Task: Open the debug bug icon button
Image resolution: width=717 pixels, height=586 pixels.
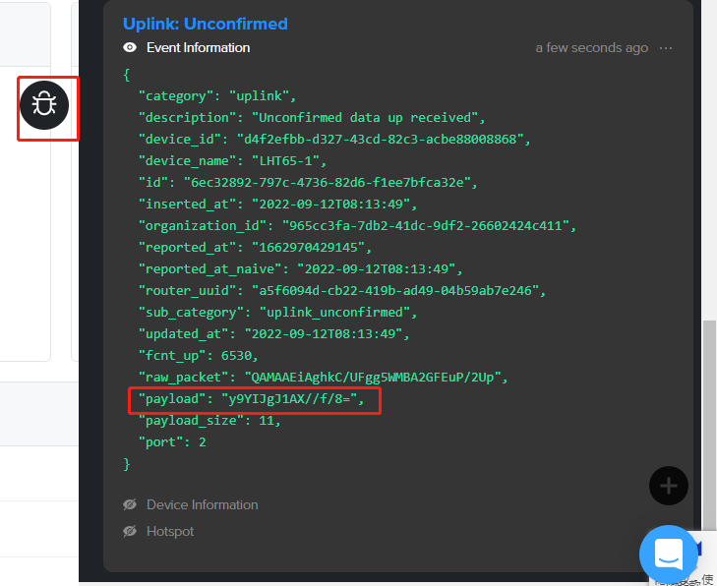Action: [44, 105]
